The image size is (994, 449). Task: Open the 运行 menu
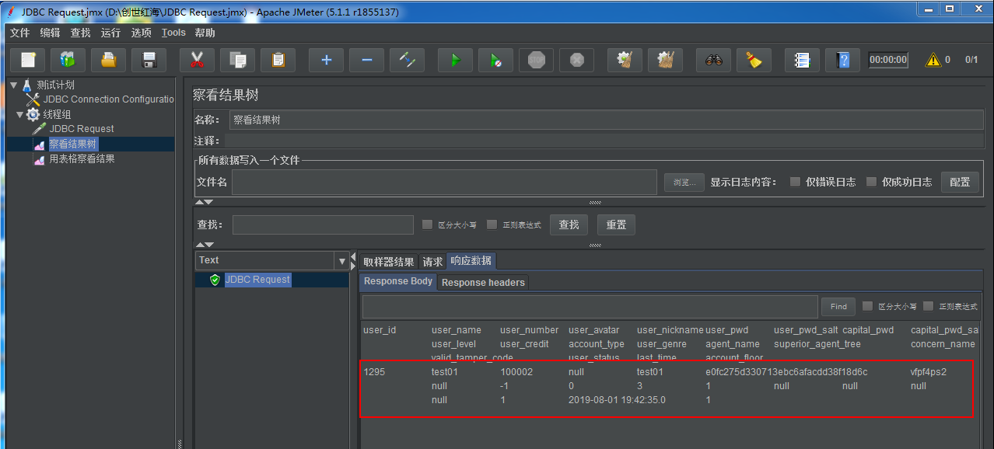point(110,33)
